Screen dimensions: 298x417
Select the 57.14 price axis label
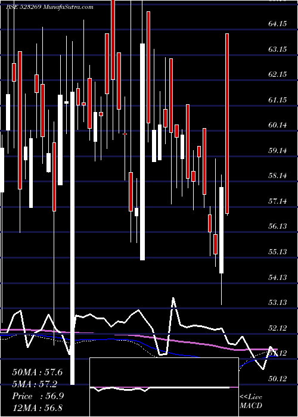[278, 201]
